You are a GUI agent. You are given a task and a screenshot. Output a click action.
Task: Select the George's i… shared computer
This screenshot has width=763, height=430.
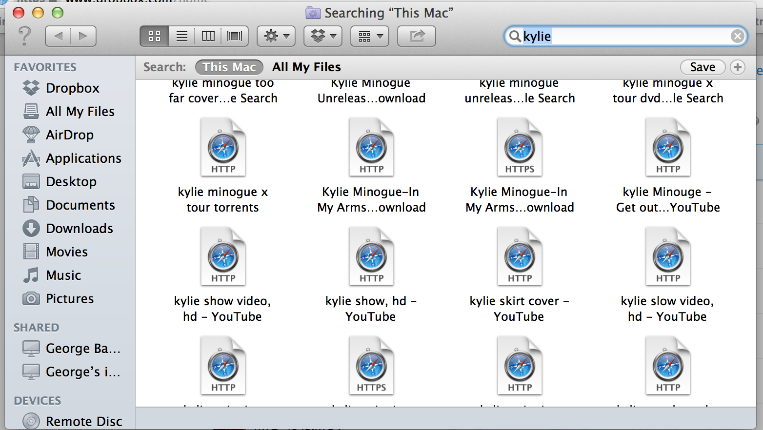tap(72, 372)
